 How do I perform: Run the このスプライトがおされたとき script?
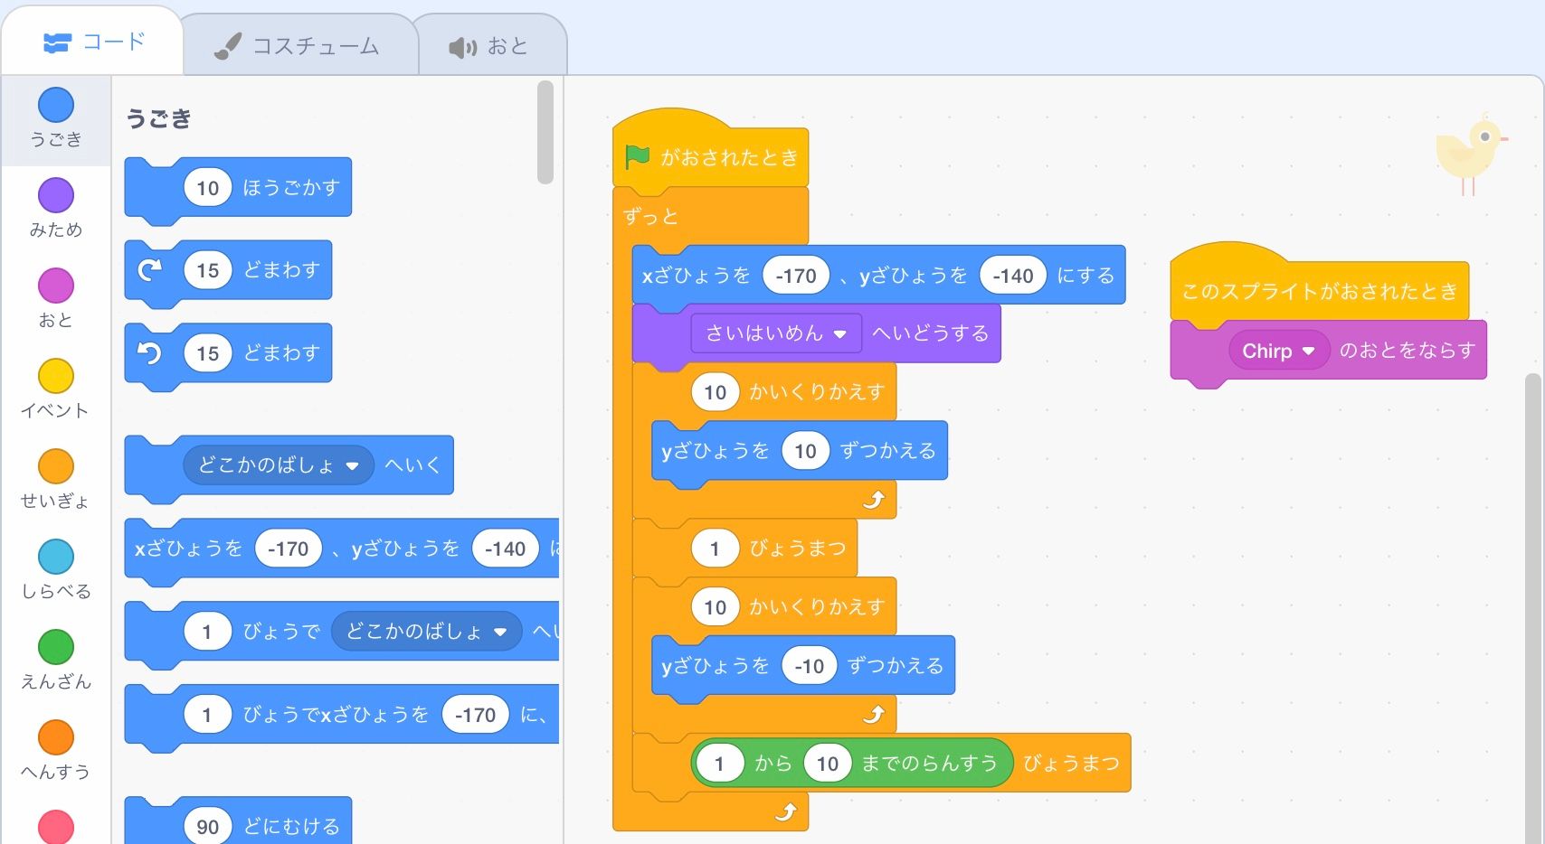1319,291
